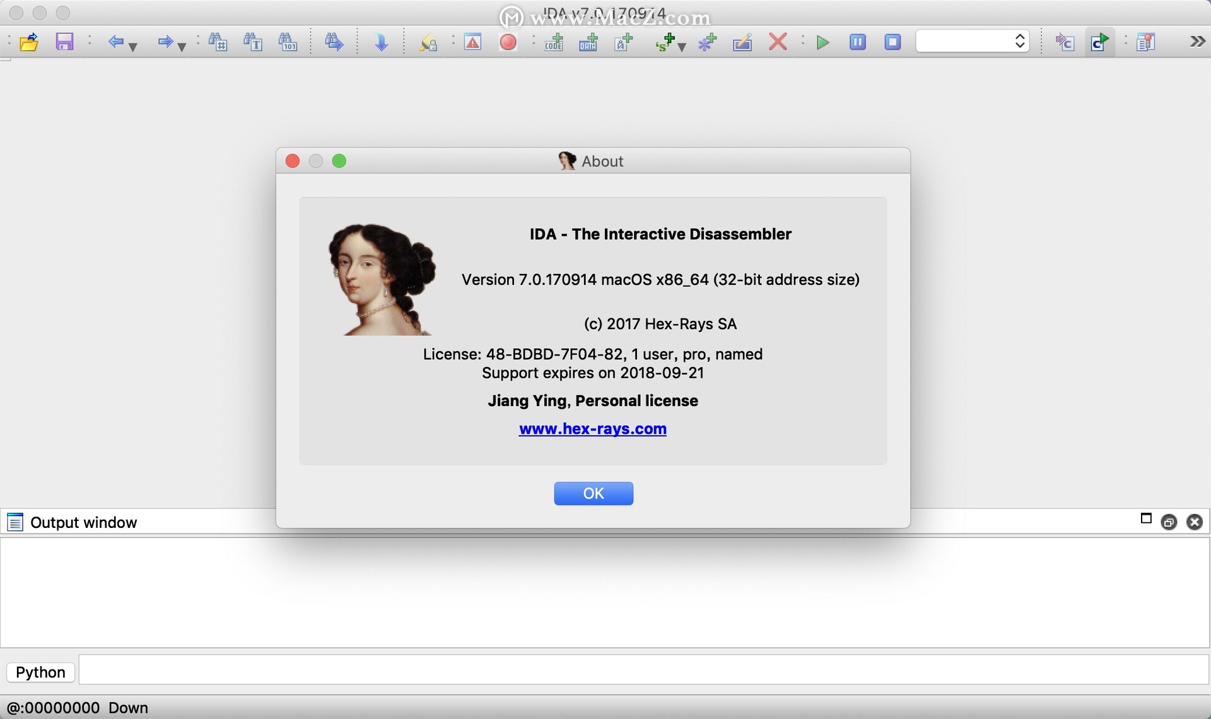The width and height of the screenshot is (1211, 719).
Task: Click 'IDA - The Interactive Disassembler' heading
Action: [660, 234]
